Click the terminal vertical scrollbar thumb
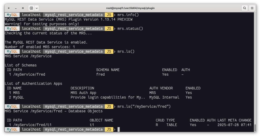This screenshot has width=261, height=137. coord(255,128)
